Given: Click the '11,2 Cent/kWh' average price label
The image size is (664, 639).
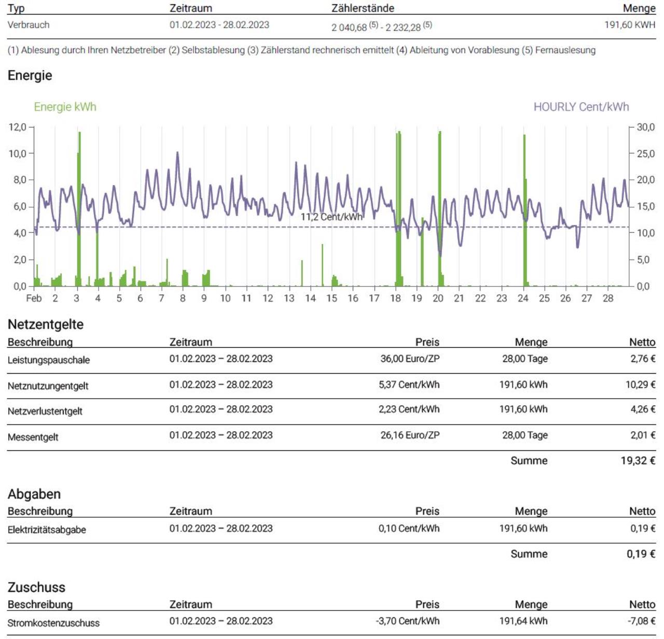Looking at the screenshot, I should [x=331, y=217].
